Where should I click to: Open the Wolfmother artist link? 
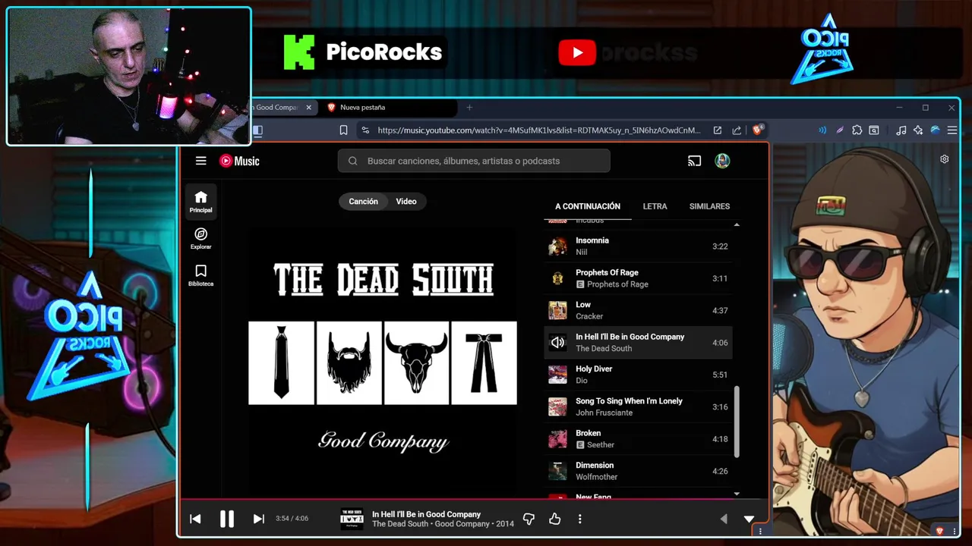[597, 477]
